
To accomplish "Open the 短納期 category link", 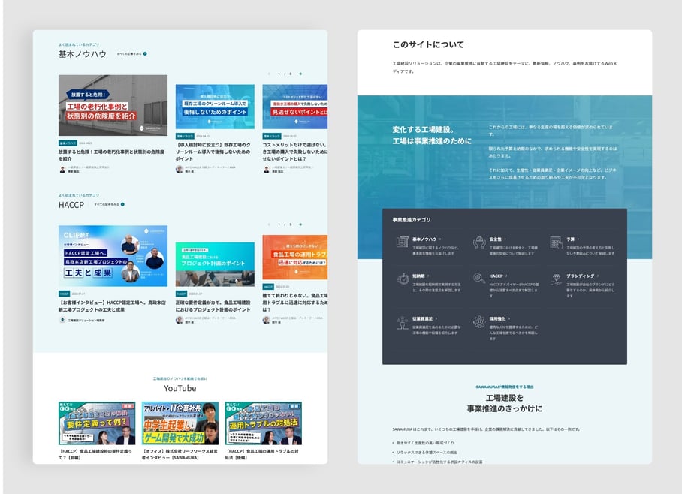I will coord(418,276).
